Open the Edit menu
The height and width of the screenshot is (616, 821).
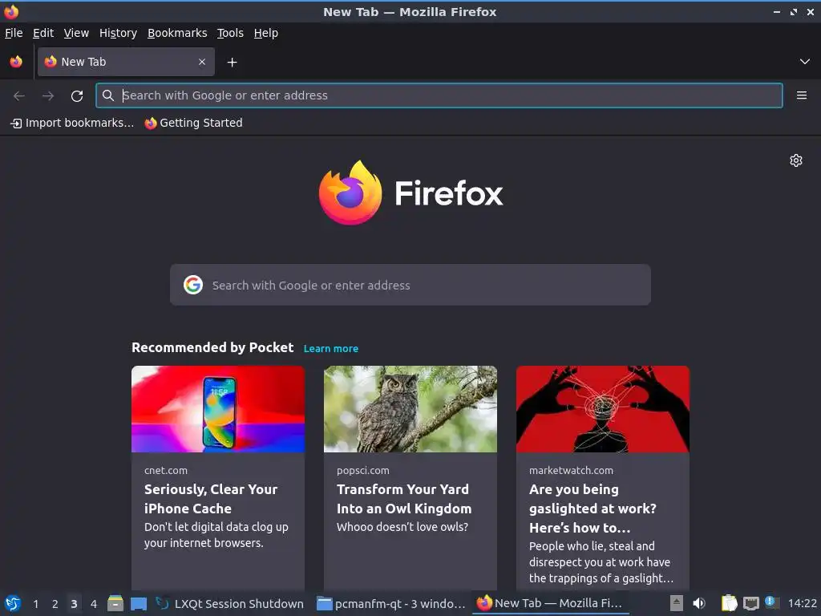pos(43,33)
